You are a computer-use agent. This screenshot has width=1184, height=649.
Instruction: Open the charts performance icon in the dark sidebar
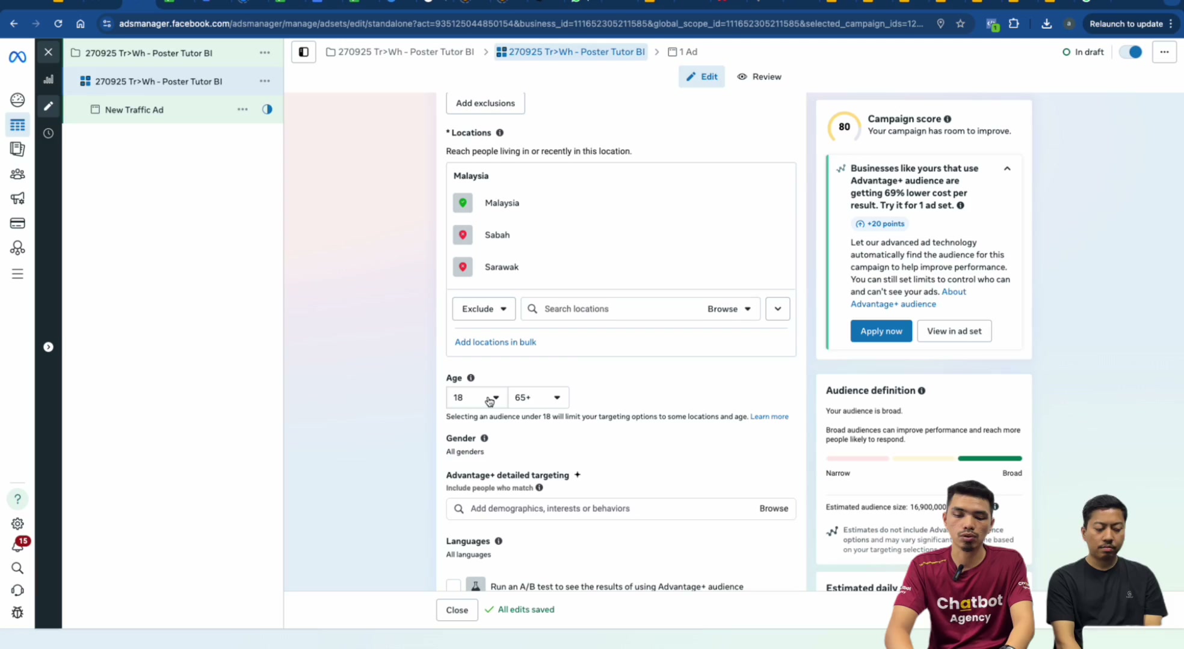[x=48, y=79]
